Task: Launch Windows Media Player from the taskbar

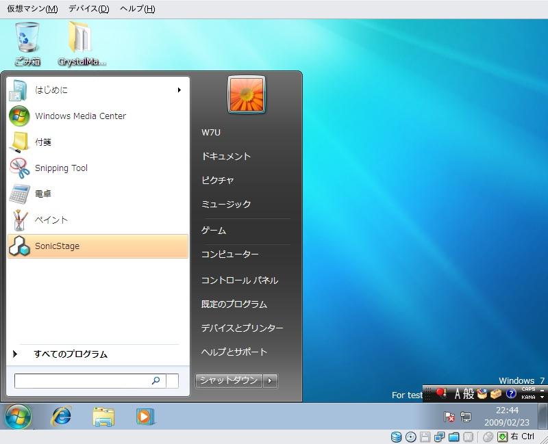Action: click(145, 417)
